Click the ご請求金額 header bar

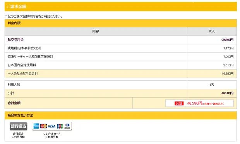click(x=121, y=7)
